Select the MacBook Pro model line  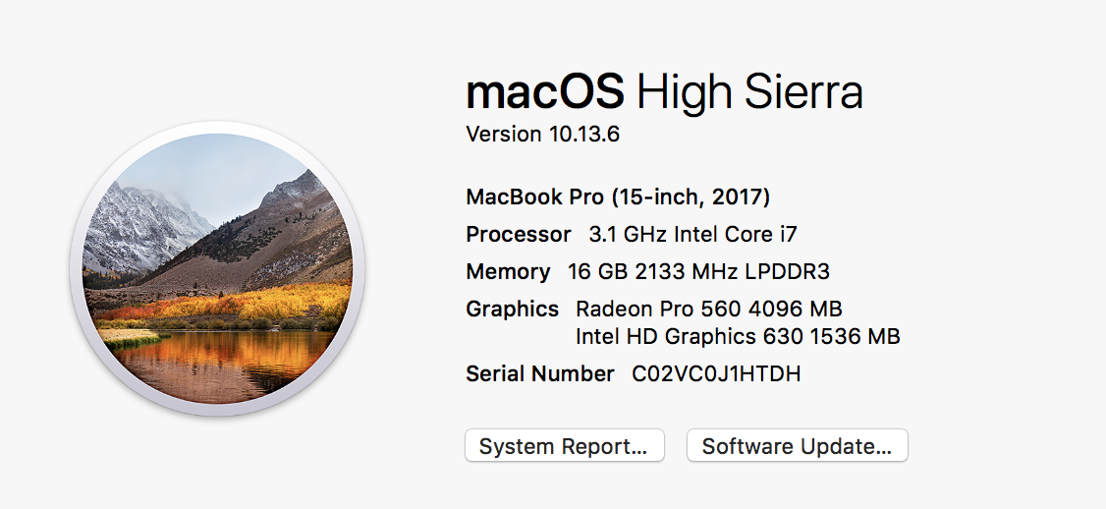point(618,197)
